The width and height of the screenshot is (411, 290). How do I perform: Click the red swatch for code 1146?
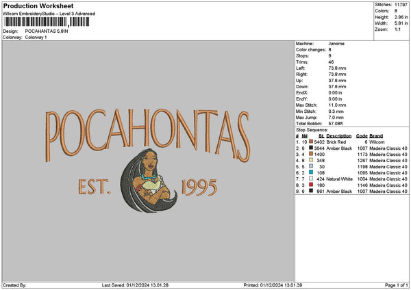point(311,185)
